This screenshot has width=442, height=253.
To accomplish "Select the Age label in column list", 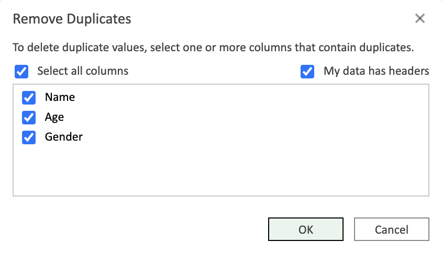I will click(x=54, y=117).
